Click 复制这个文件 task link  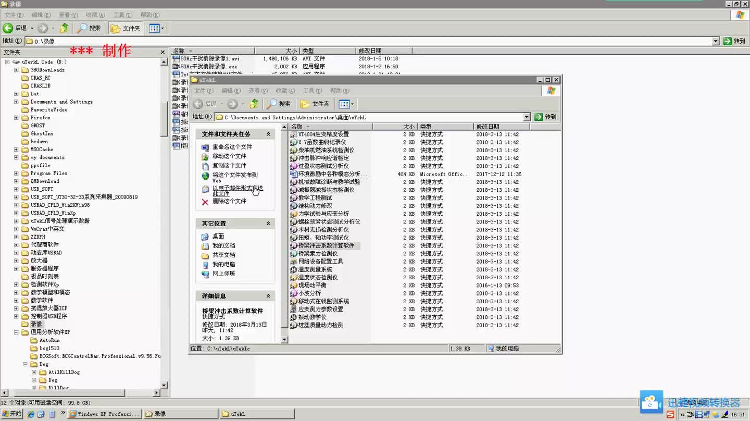pos(229,166)
